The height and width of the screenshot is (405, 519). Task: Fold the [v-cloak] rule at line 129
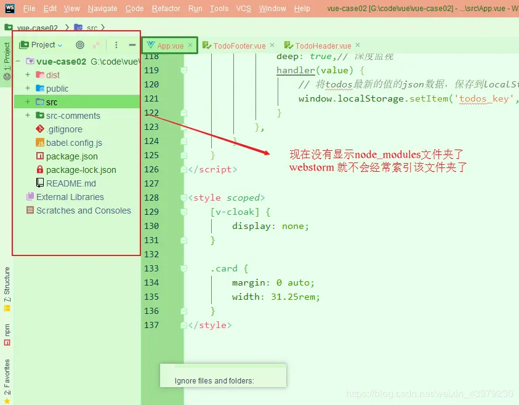tap(184, 212)
